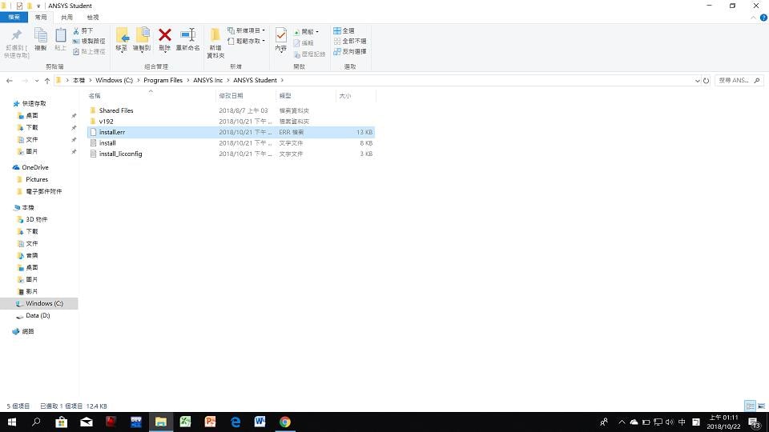The width and height of the screenshot is (769, 432).
Task: Open the File tab
Action: point(14,17)
